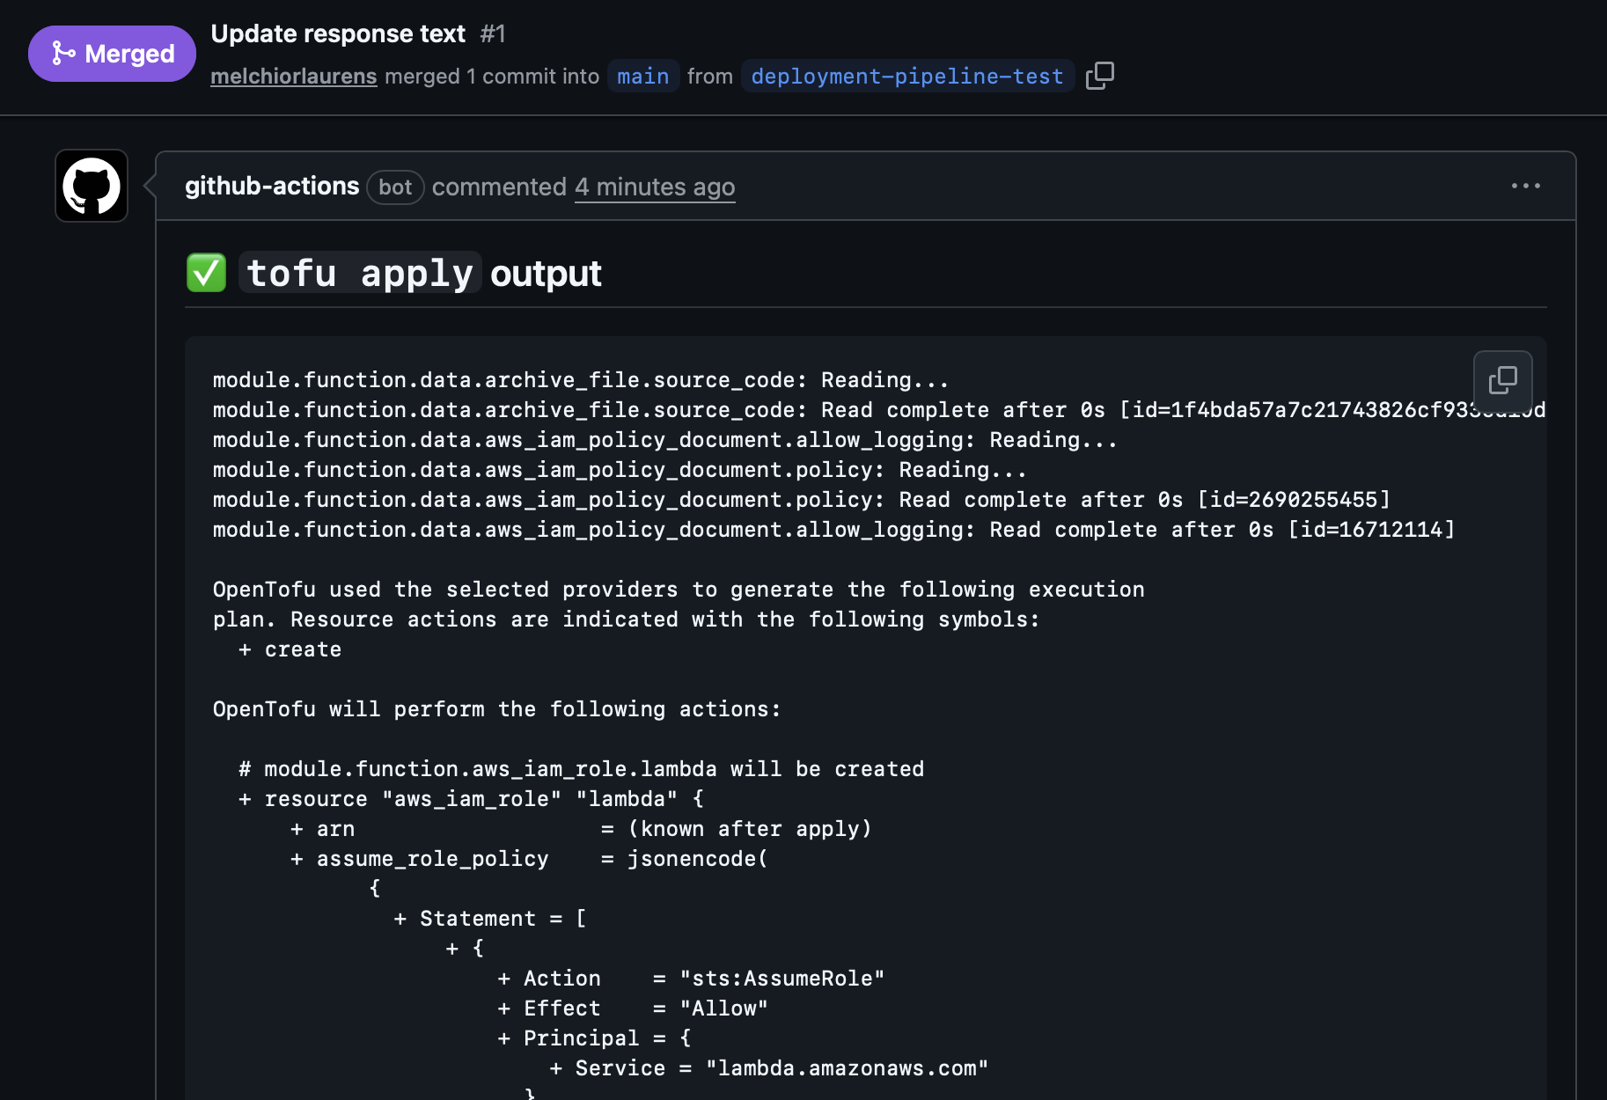The height and width of the screenshot is (1100, 1607).
Task: Click the 'tofu apply' inline code text
Action: [x=360, y=273]
